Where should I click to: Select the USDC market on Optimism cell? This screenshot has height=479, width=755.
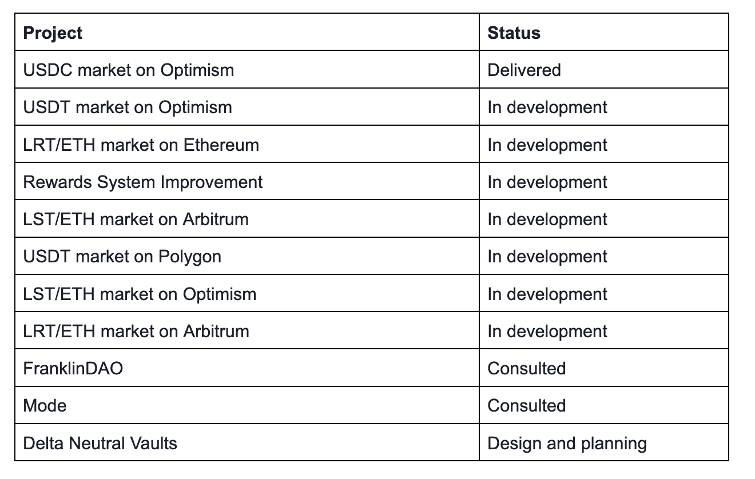(129, 70)
